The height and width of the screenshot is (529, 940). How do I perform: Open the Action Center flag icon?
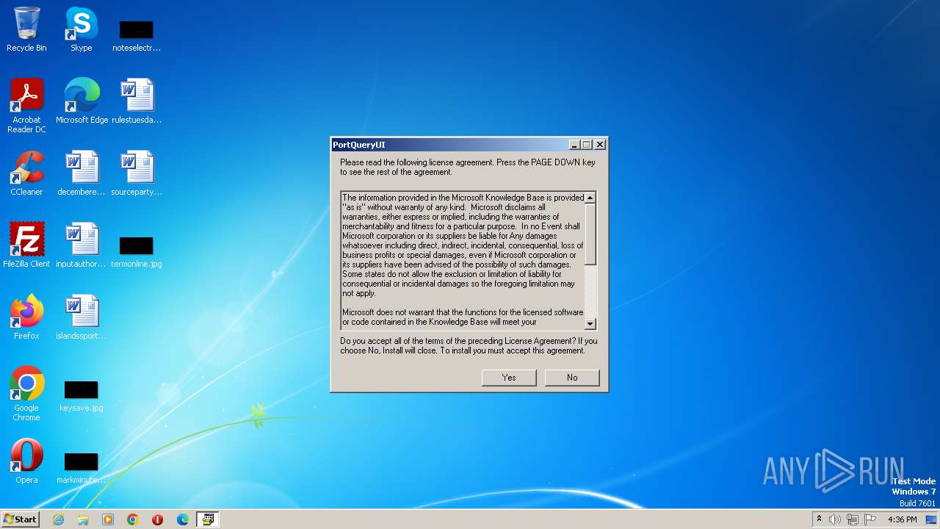(x=870, y=519)
